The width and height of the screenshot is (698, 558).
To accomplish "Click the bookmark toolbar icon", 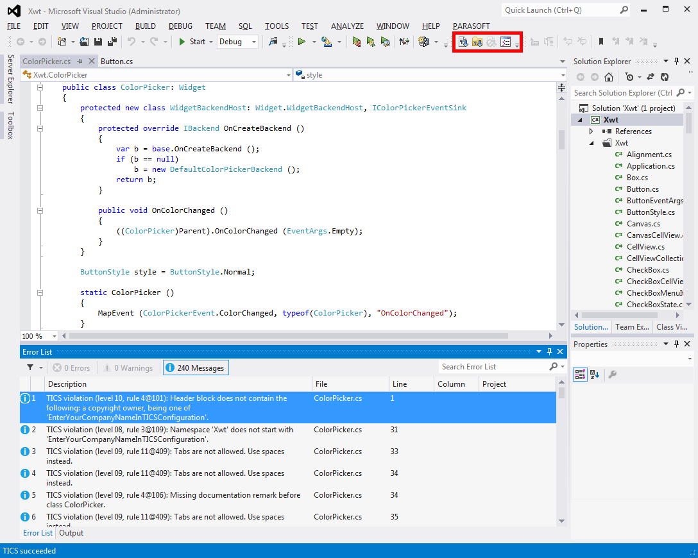I will point(601,42).
